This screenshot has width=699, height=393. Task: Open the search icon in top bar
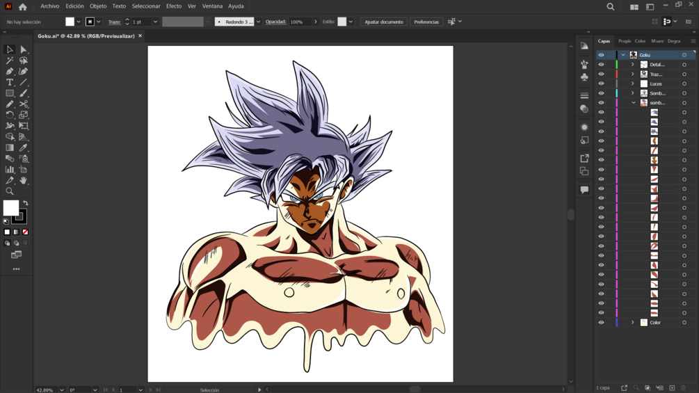(610, 7)
